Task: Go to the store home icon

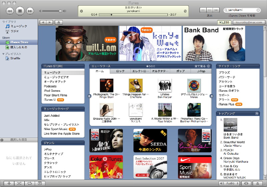Action: pos(59,22)
